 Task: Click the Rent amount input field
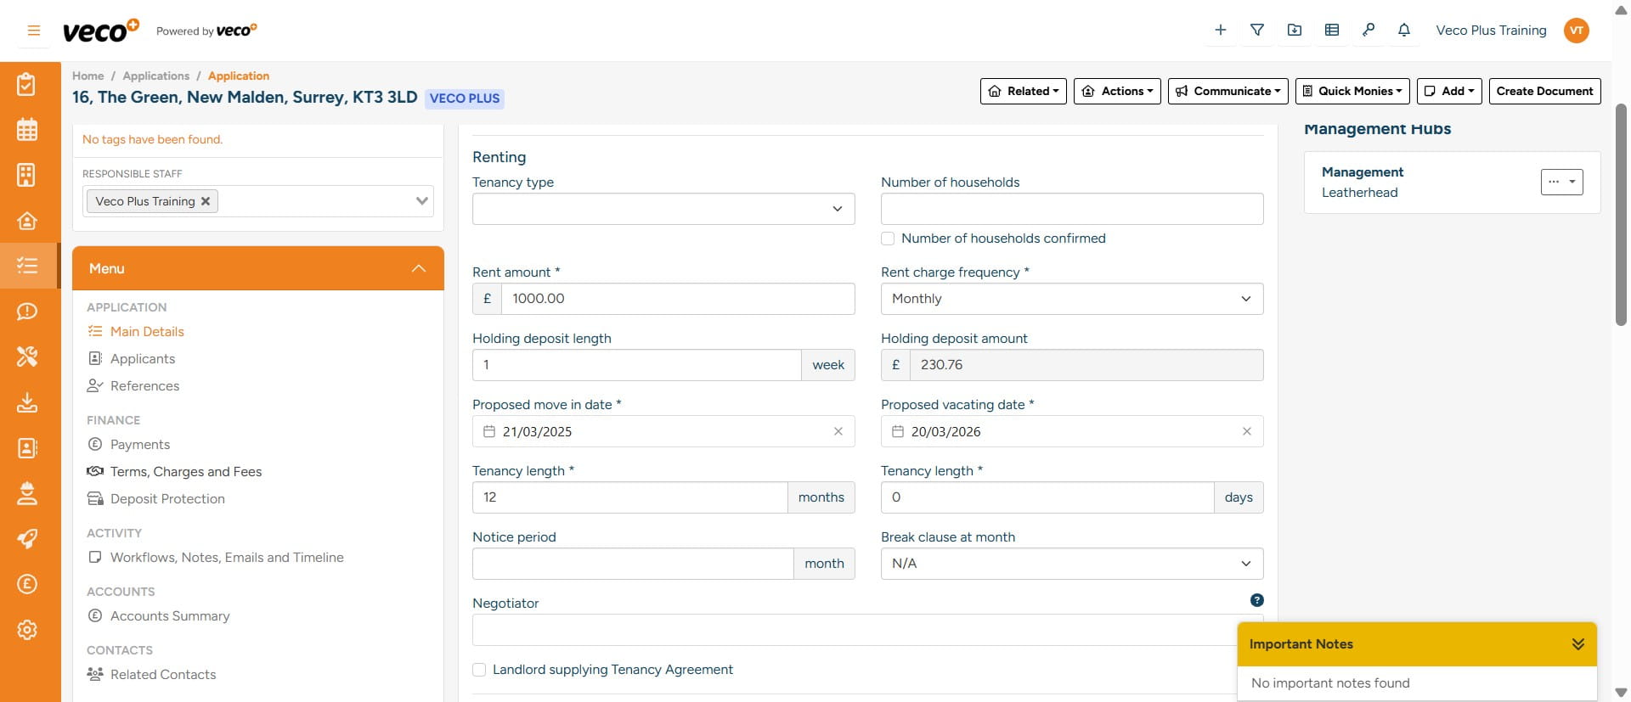[677, 299]
